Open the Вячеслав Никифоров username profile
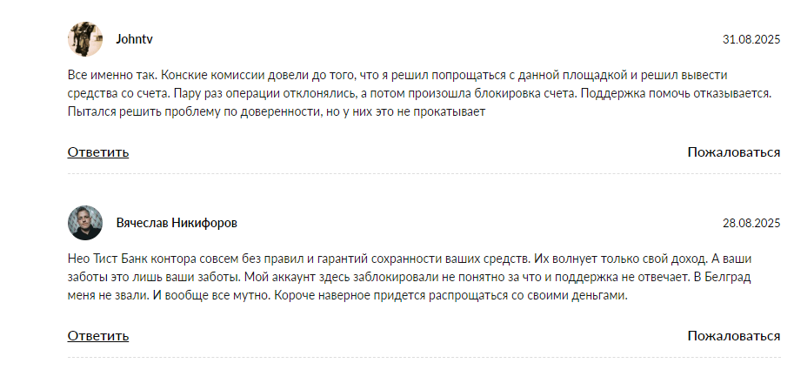794x370 pixels. pos(177,223)
